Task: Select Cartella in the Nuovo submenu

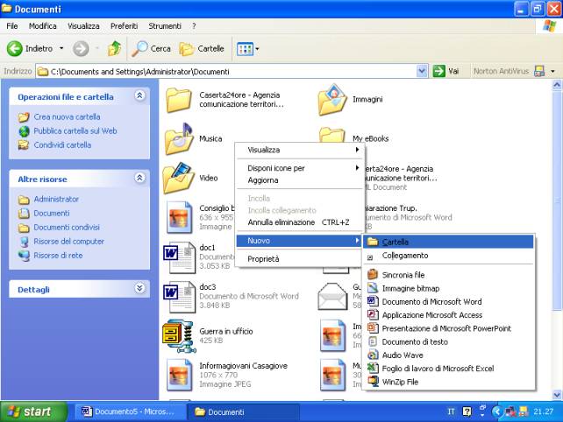Action: [x=448, y=242]
